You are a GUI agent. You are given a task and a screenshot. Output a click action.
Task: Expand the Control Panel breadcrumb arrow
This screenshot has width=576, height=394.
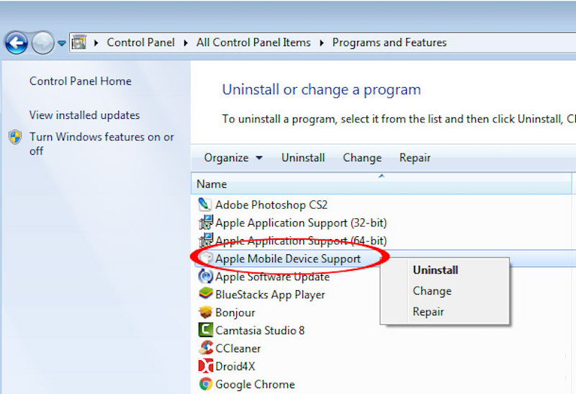pyautogui.click(x=185, y=43)
